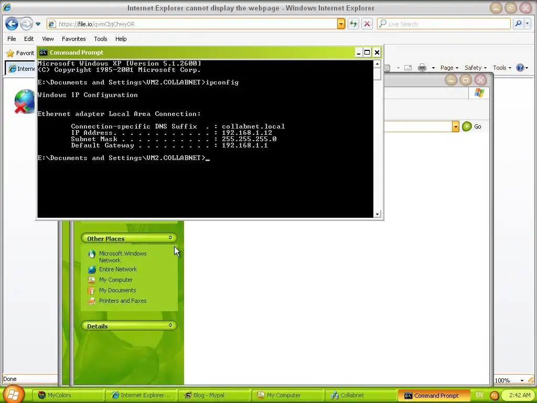The width and height of the screenshot is (537, 403).
Task: Click the Back arrow in Internet Explorer
Action: [12, 24]
